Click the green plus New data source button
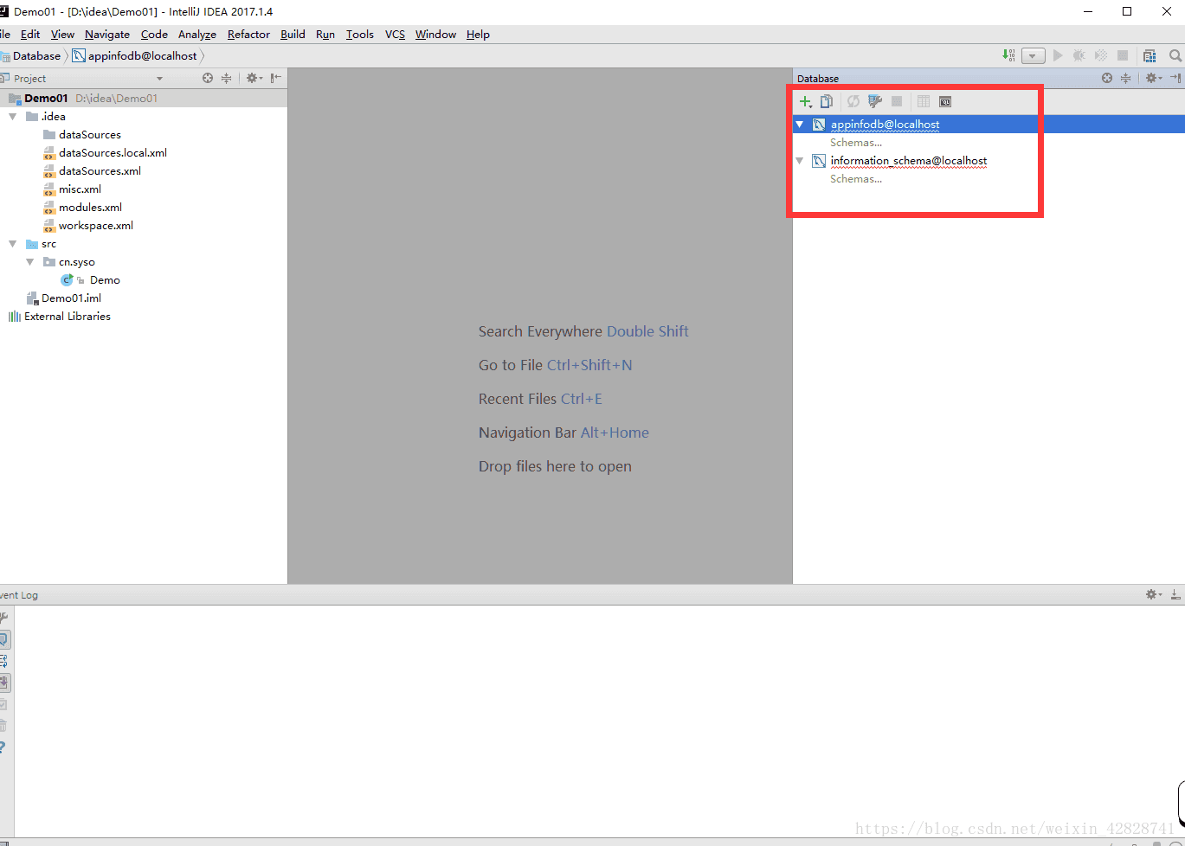This screenshot has height=846, width=1185. coord(805,102)
